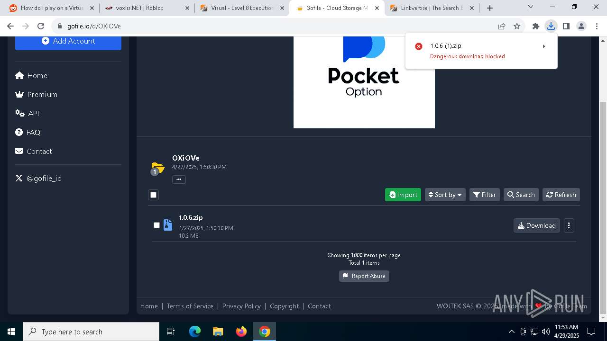Open the Contact sidebar link
This screenshot has width=607, height=341.
pyautogui.click(x=34, y=152)
